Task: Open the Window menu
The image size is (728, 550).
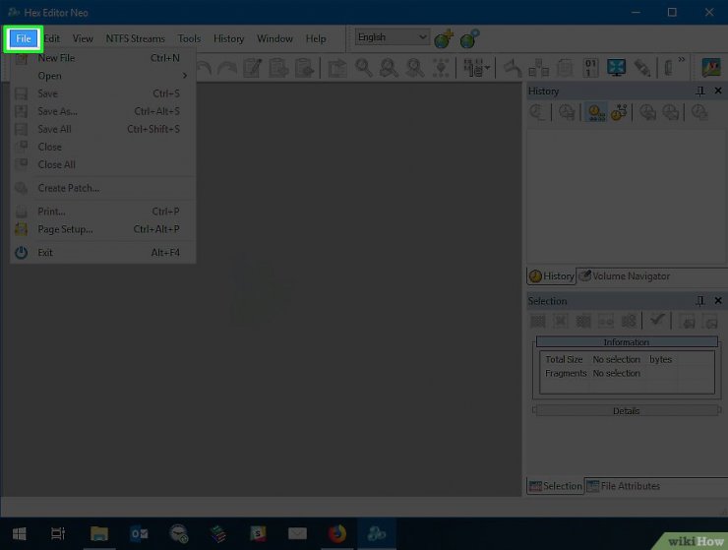Action: [x=274, y=38]
